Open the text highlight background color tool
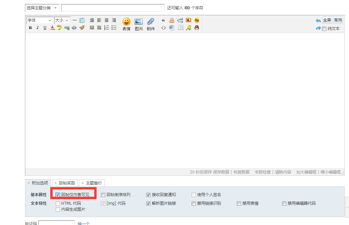 (x=59, y=28)
